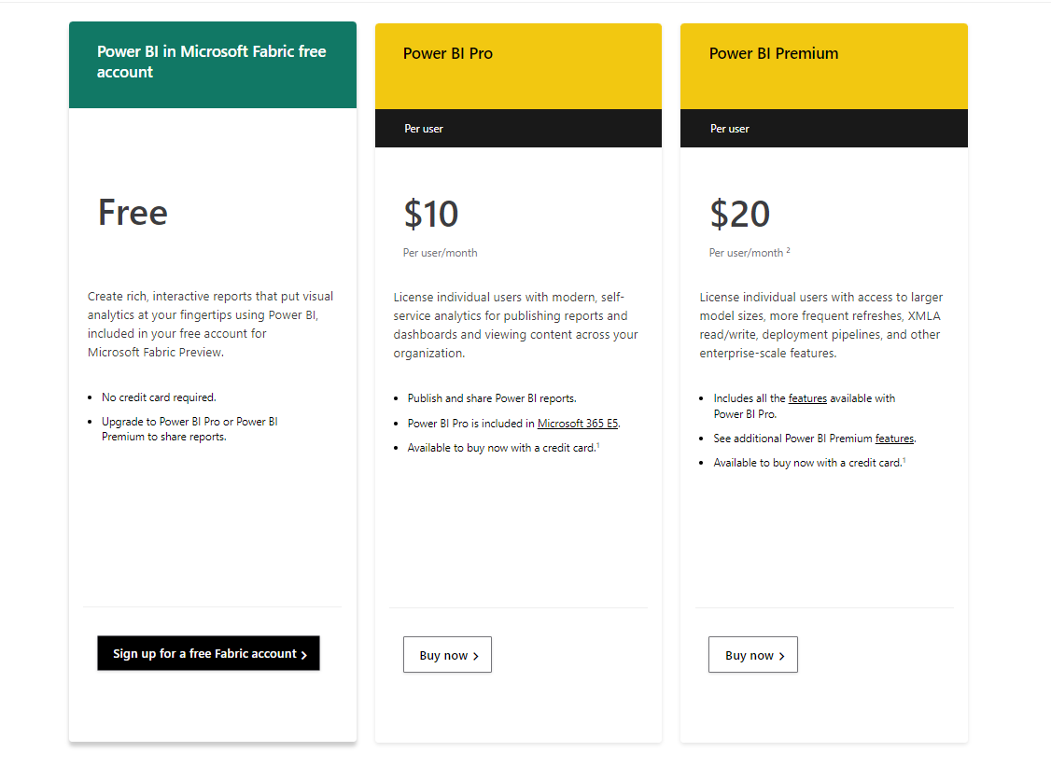Image resolution: width=1051 pixels, height=766 pixels.
Task: Click the Power BI Premium card heading
Action: [774, 53]
